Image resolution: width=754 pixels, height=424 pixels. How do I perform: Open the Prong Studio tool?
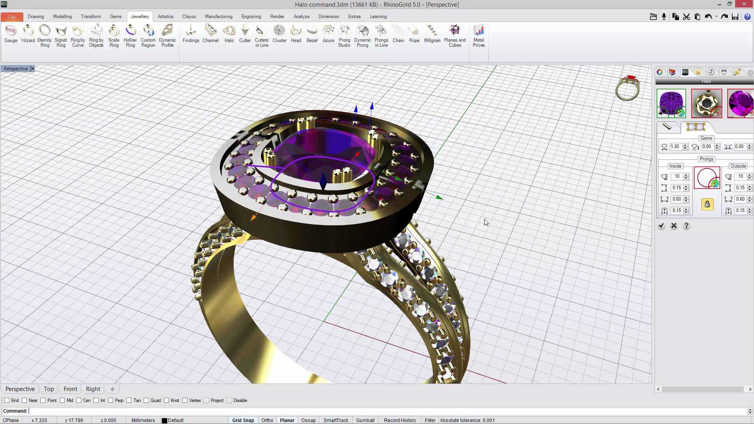pos(344,36)
